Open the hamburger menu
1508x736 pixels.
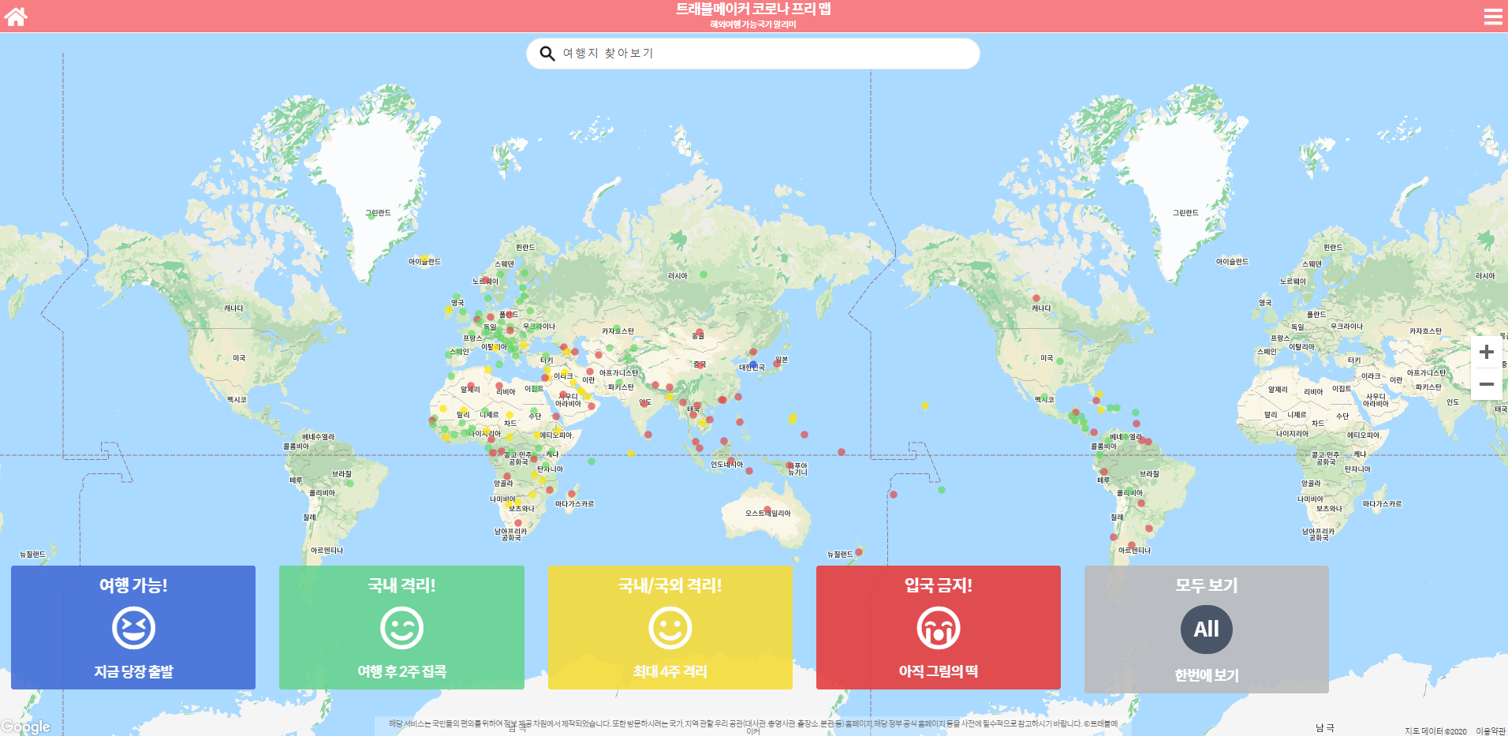coord(1492,17)
